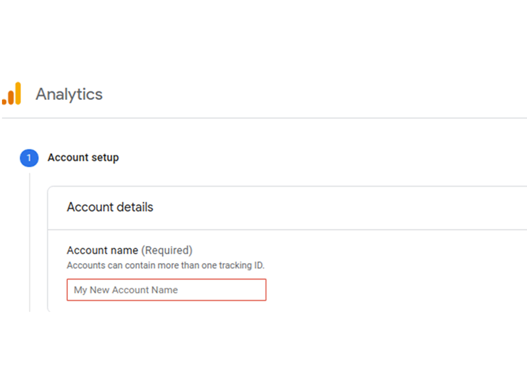
Task: Click the small orange dot of the logo
Action: click(5, 101)
